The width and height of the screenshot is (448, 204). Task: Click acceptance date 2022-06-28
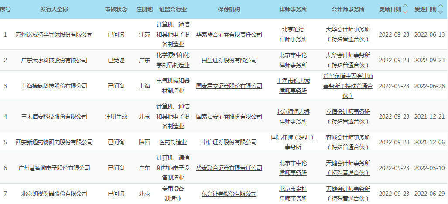pos(429,86)
